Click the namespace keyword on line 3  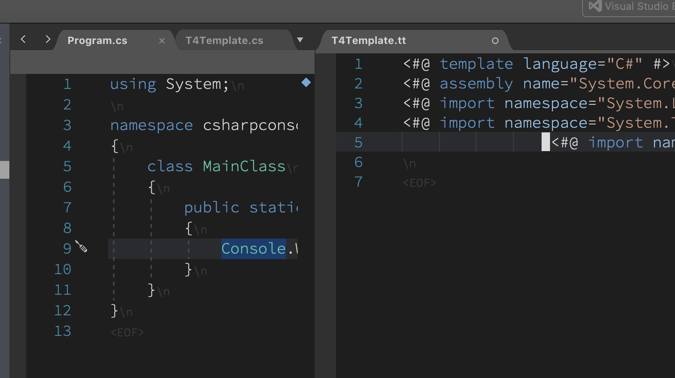(x=151, y=125)
